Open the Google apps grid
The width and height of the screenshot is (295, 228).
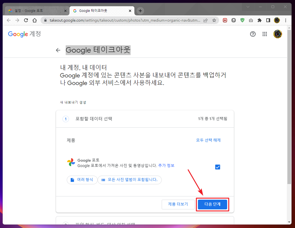click(x=265, y=34)
